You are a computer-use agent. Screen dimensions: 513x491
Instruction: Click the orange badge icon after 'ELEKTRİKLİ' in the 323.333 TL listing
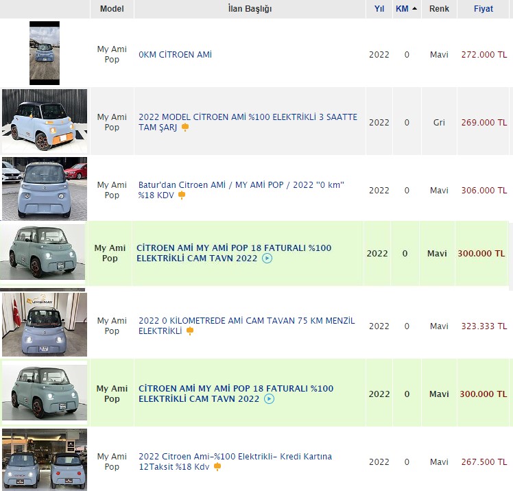tap(190, 331)
